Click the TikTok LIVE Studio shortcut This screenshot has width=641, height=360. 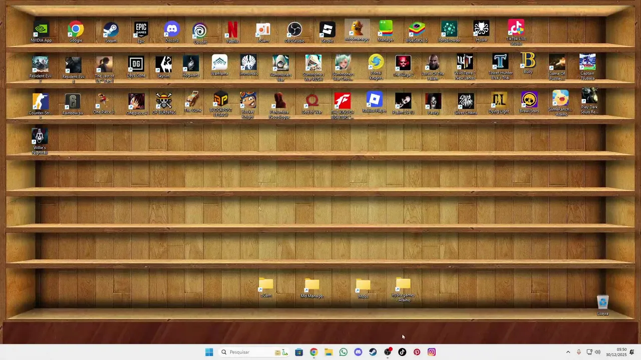[516, 33]
